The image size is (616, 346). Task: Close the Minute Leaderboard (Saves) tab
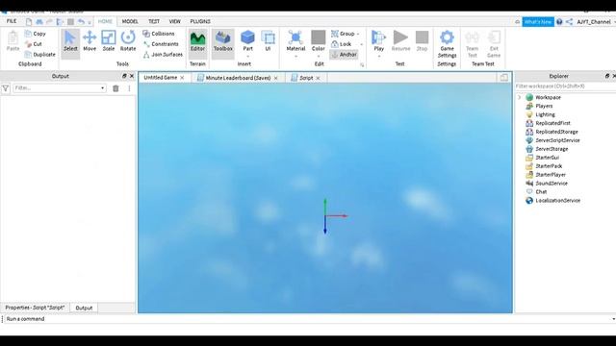[275, 78]
